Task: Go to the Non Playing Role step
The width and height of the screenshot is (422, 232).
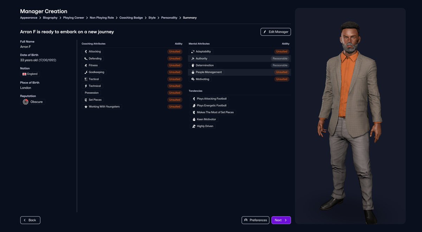Action: 102,18
